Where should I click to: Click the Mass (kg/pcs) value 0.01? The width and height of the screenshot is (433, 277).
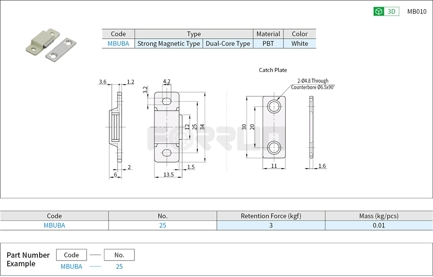pyautogui.click(x=378, y=225)
